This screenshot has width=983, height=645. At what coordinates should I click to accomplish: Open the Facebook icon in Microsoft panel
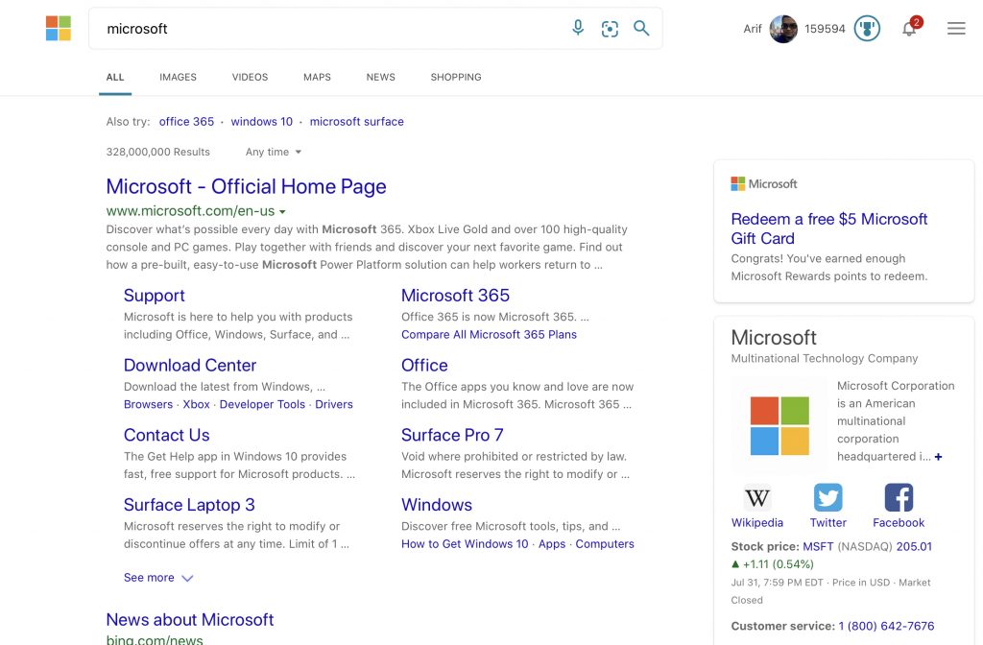pos(899,498)
